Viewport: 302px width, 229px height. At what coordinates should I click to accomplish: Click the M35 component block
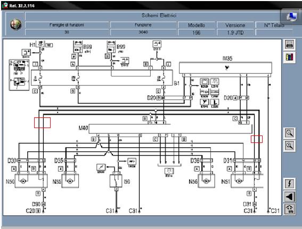[225, 67]
